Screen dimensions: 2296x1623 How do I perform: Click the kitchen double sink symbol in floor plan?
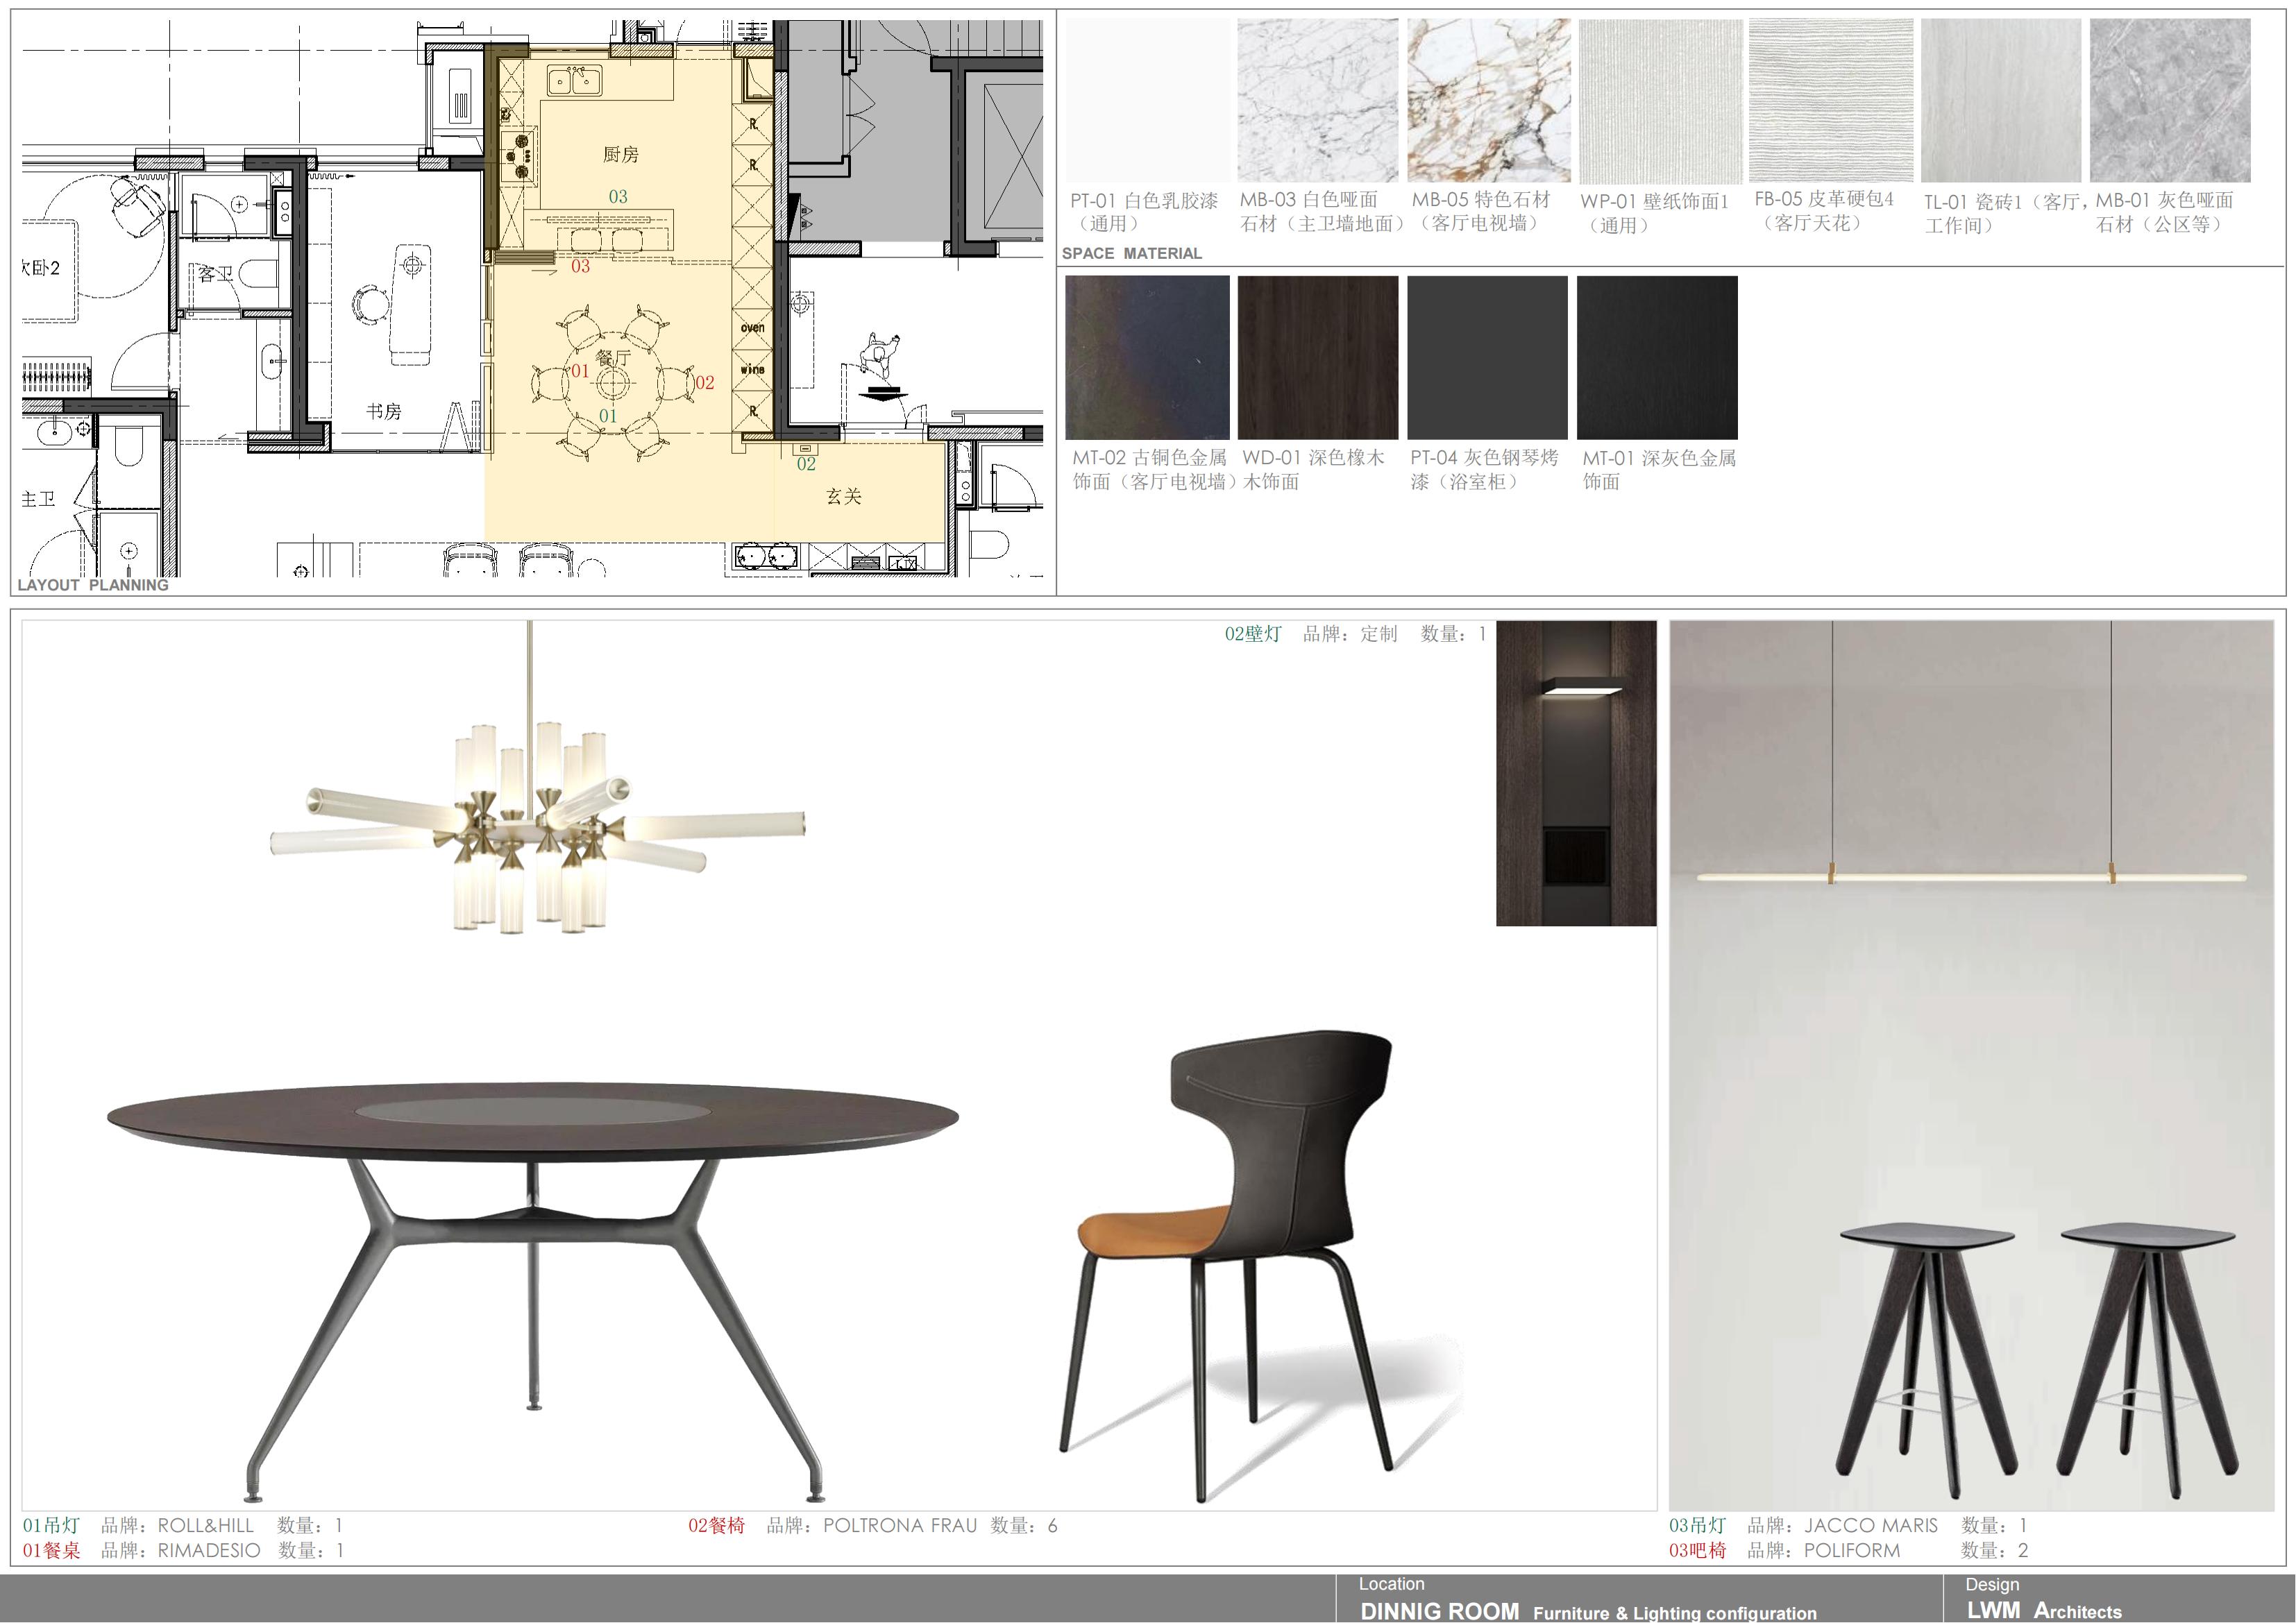(573, 80)
